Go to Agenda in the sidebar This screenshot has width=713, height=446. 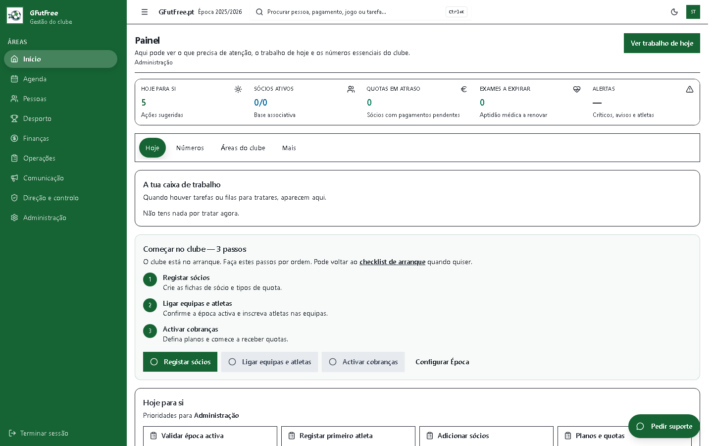pos(60,79)
